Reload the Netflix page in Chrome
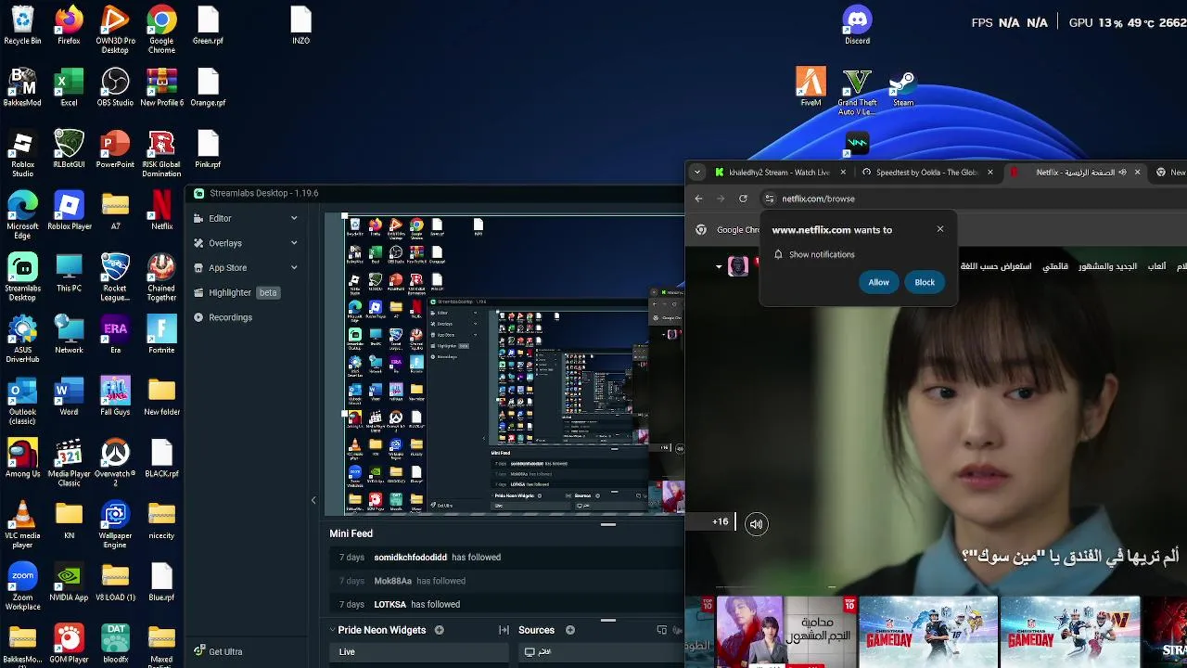The height and width of the screenshot is (668, 1187). [x=743, y=199]
